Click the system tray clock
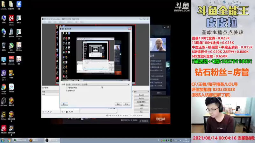This screenshot has width=255, height=143. (x=186, y=140)
